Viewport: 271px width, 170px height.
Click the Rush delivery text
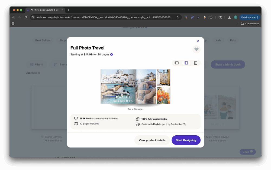pyautogui.click(x=163, y=124)
